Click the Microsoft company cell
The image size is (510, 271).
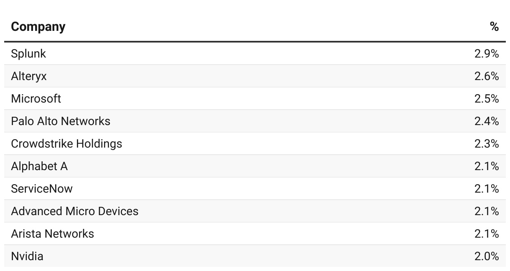36,99
